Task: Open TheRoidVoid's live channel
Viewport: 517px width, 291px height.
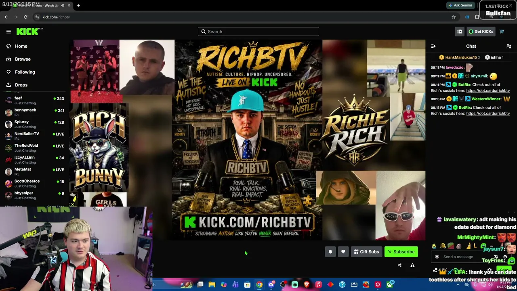Action: pos(35,148)
